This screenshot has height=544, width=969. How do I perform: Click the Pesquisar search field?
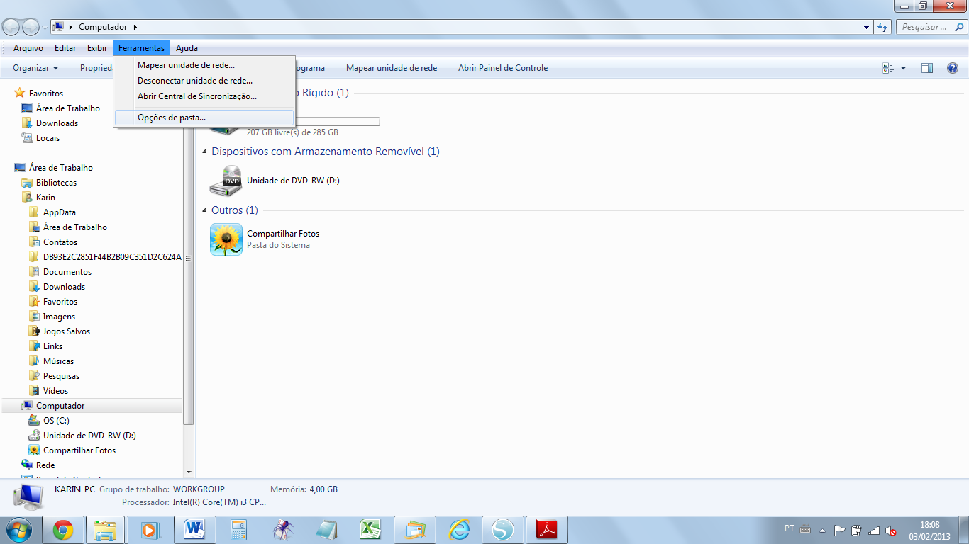(x=929, y=27)
